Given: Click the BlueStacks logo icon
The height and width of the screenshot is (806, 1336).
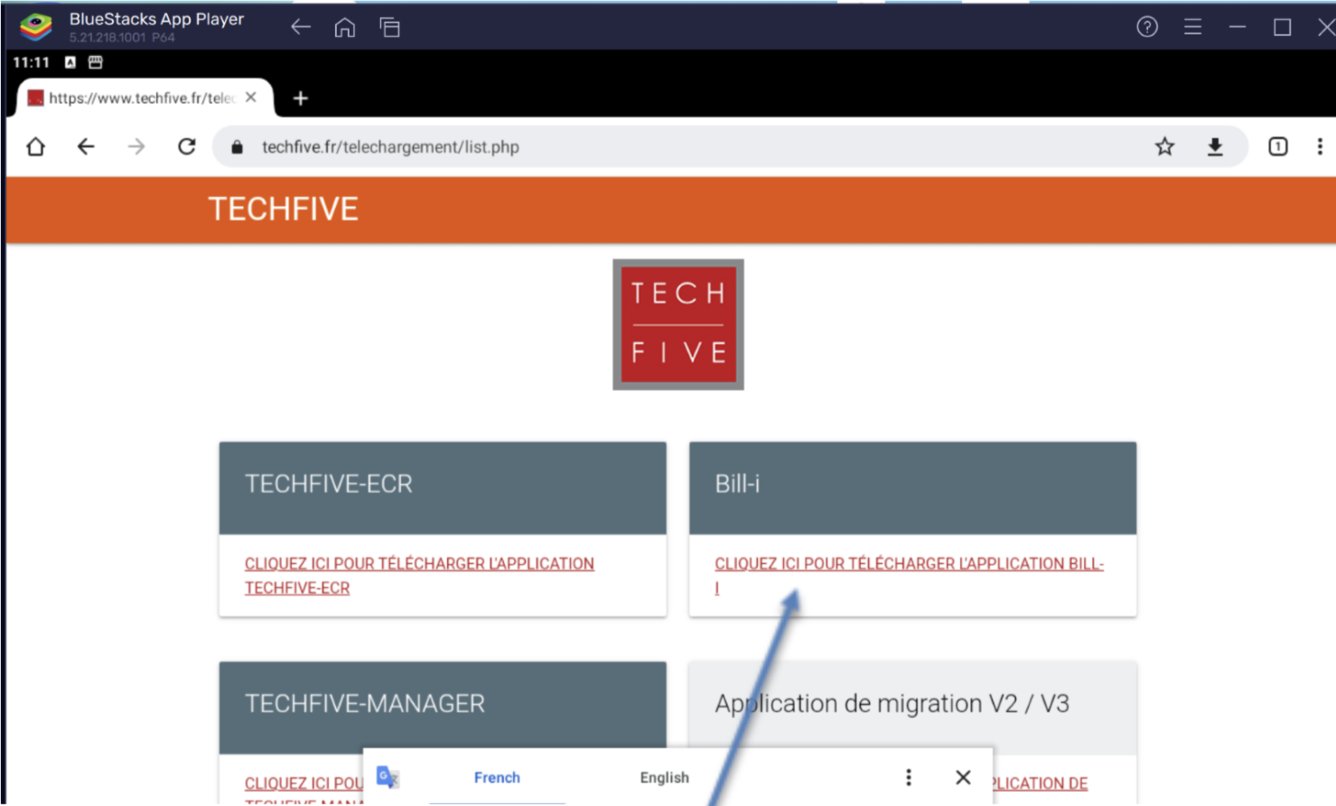Looking at the screenshot, I should pos(36,26).
